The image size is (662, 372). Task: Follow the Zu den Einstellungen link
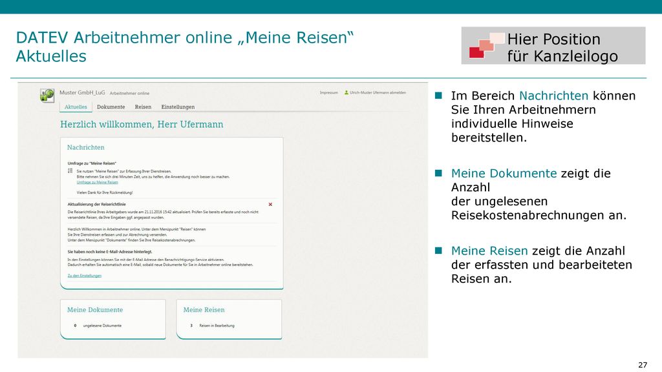pos(85,275)
